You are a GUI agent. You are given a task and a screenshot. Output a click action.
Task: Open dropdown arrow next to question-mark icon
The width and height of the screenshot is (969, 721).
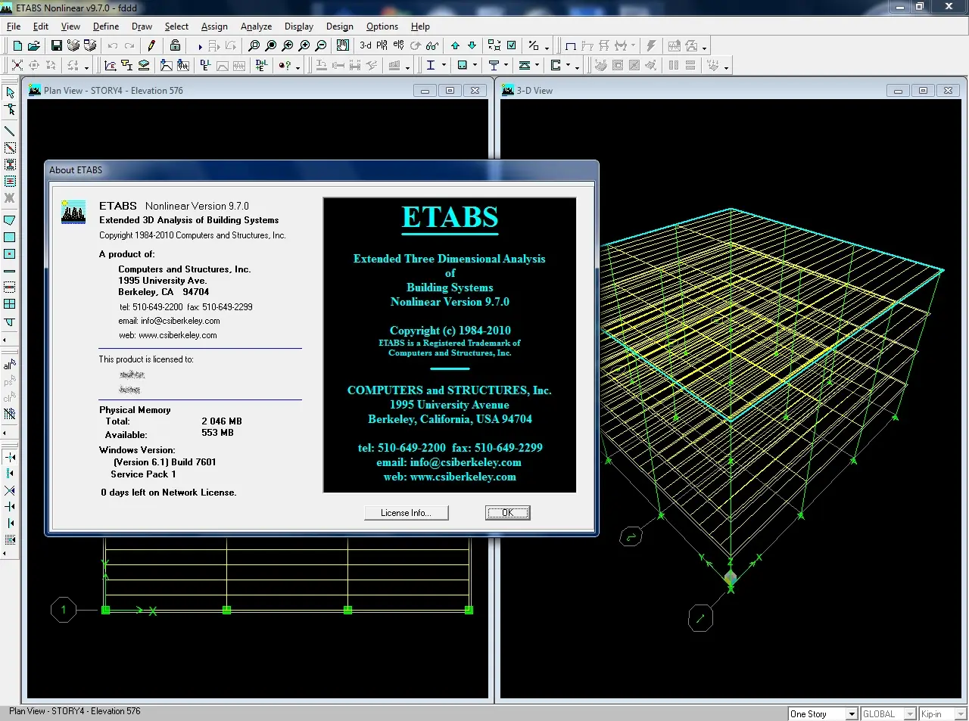(x=298, y=67)
